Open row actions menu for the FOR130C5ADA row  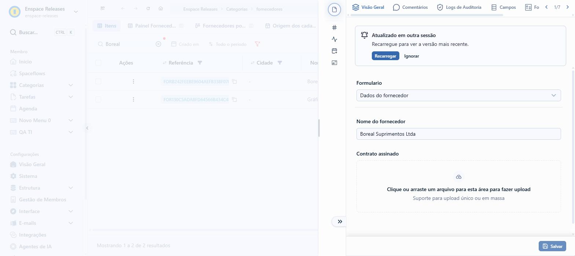click(x=133, y=99)
